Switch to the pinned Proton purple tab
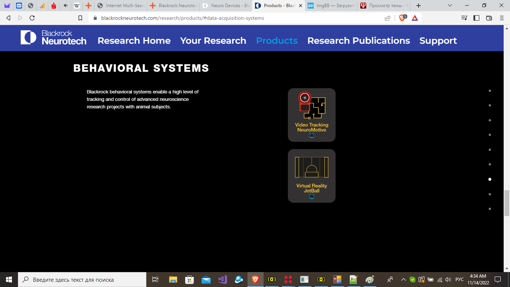This screenshot has width=510, height=287. (7, 6)
